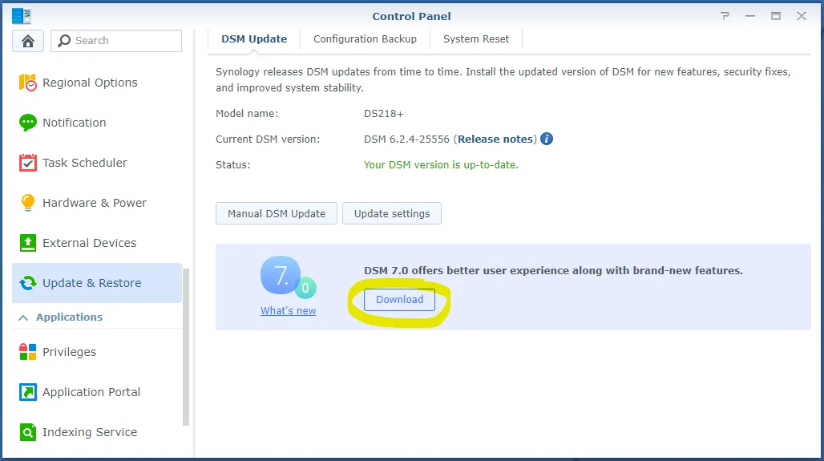
Task: Switch to the DSM Update tab
Action: click(x=254, y=39)
